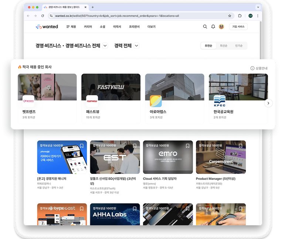Bookmark the hand-holding-phone job card
This screenshot has height=239, width=281.
click(x=240, y=209)
